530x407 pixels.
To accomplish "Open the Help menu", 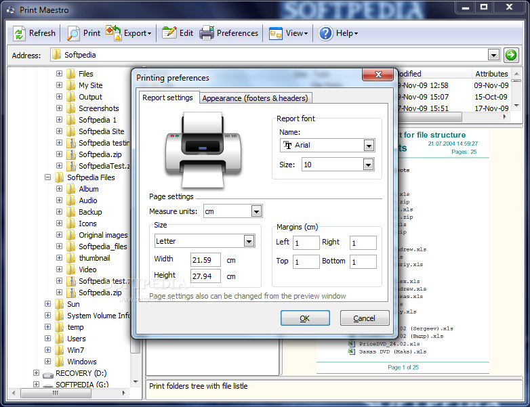I will [347, 33].
